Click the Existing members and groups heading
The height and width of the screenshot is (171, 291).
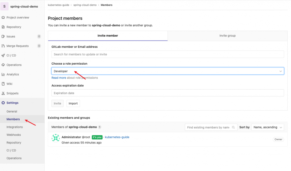[69, 118]
